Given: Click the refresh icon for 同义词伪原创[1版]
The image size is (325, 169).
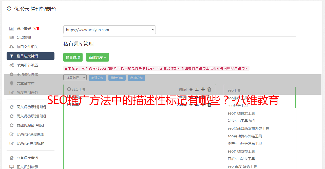Looking at the screenshot, I should tap(12, 107).
